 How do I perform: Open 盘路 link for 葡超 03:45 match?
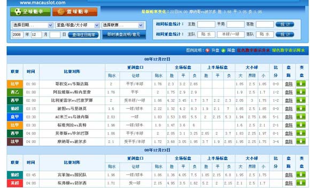coord(289,175)
